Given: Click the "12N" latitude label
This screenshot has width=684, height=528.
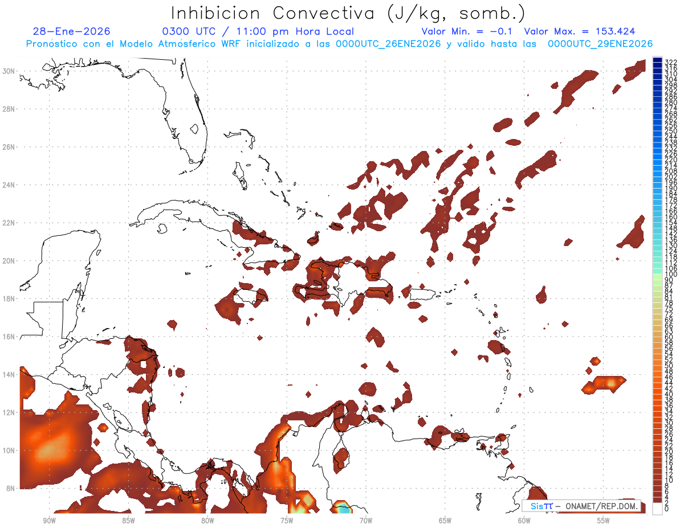Looking at the screenshot, I should pyautogui.click(x=9, y=412).
